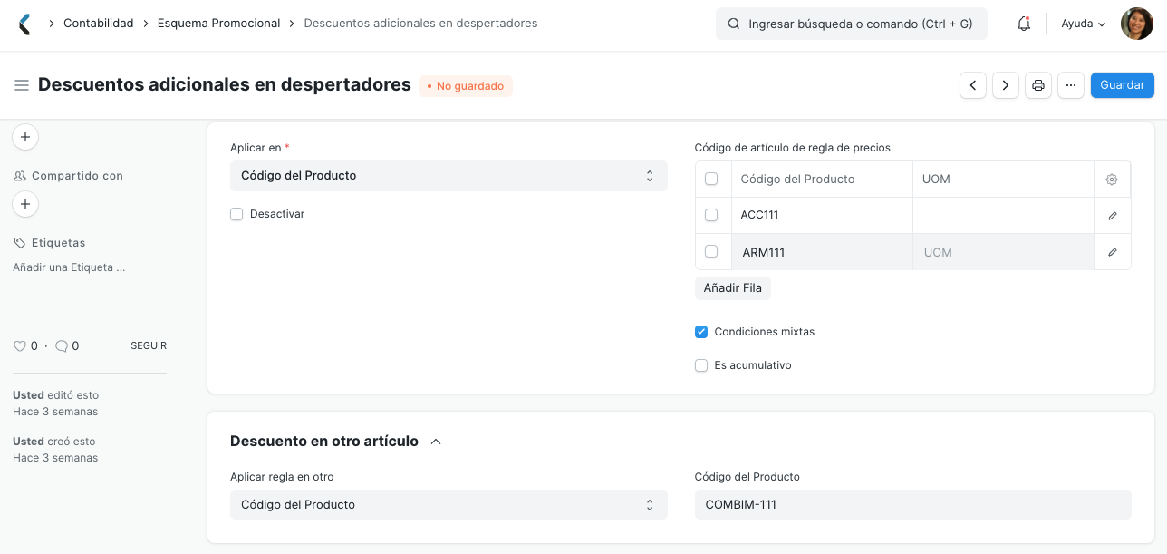1167x554 pixels.
Task: Click Añadir una Etiqueta field
Action: pyautogui.click(x=69, y=267)
